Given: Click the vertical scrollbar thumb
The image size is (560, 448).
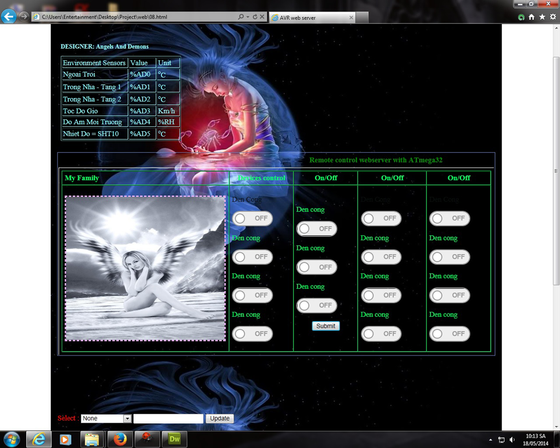Looking at the screenshot, I should click(556, 171).
